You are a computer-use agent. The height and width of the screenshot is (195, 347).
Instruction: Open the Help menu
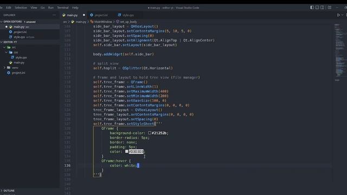click(x=75, y=8)
